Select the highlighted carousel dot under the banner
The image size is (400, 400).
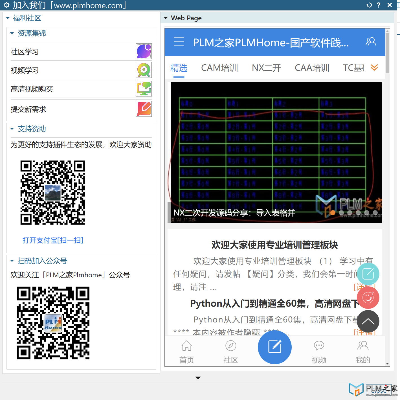[x=333, y=213]
